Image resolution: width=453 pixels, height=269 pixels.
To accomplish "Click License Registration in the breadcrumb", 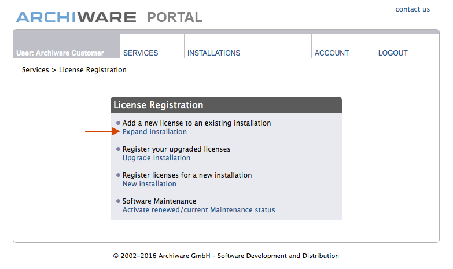I will (93, 70).
